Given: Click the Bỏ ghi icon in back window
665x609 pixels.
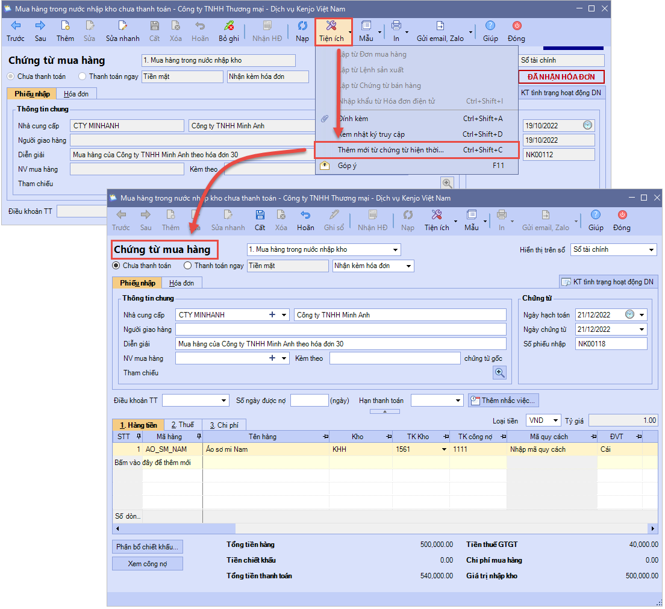Looking at the screenshot, I should (229, 27).
